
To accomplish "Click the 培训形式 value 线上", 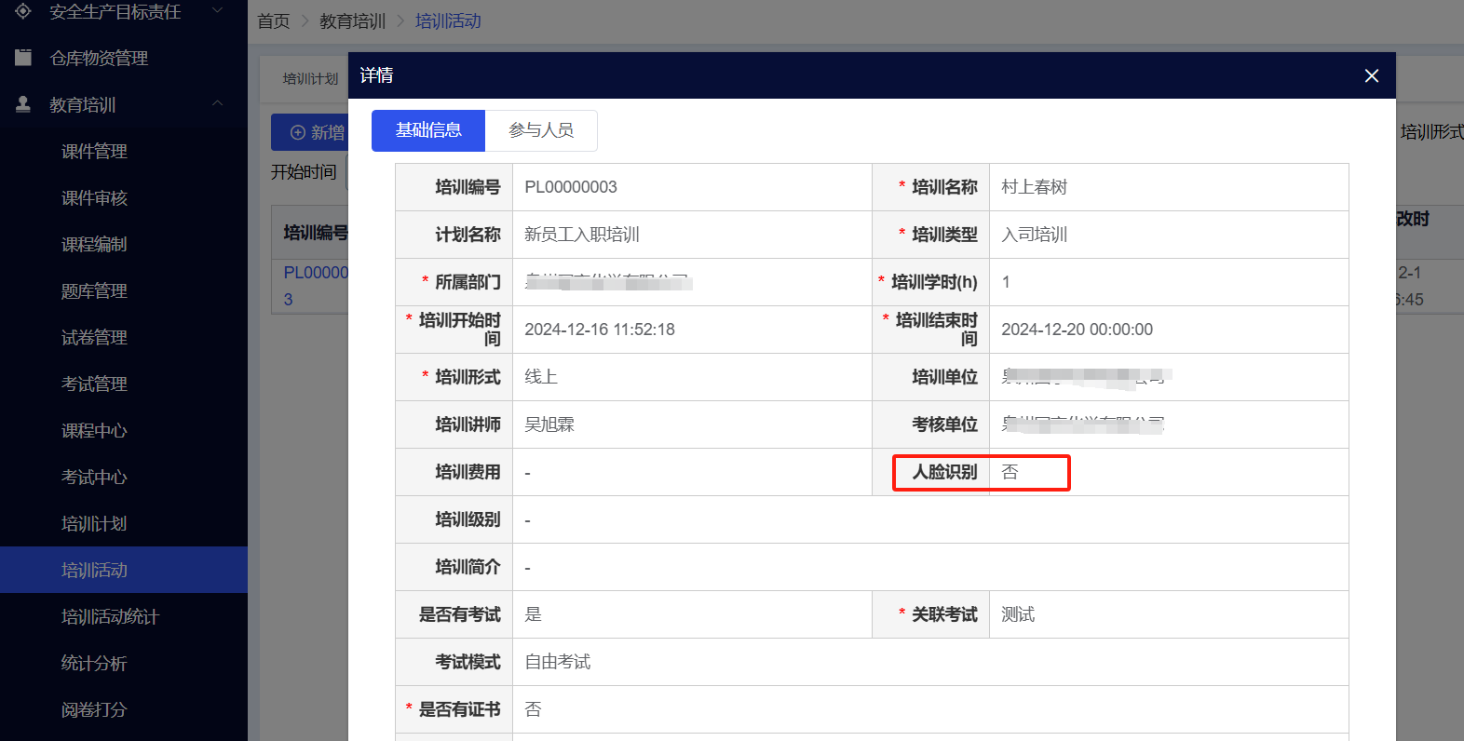I will point(541,377).
